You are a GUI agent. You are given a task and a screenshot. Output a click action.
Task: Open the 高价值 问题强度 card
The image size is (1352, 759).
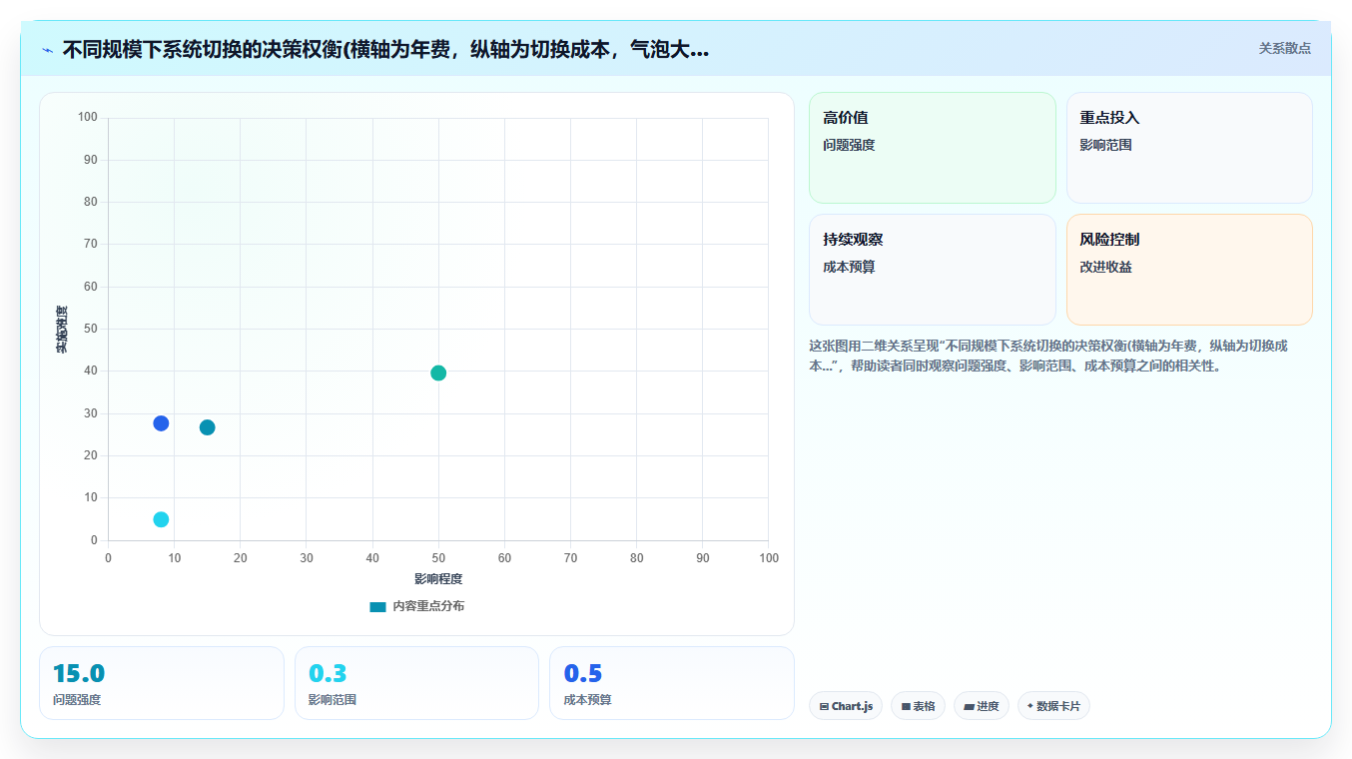tap(932, 148)
